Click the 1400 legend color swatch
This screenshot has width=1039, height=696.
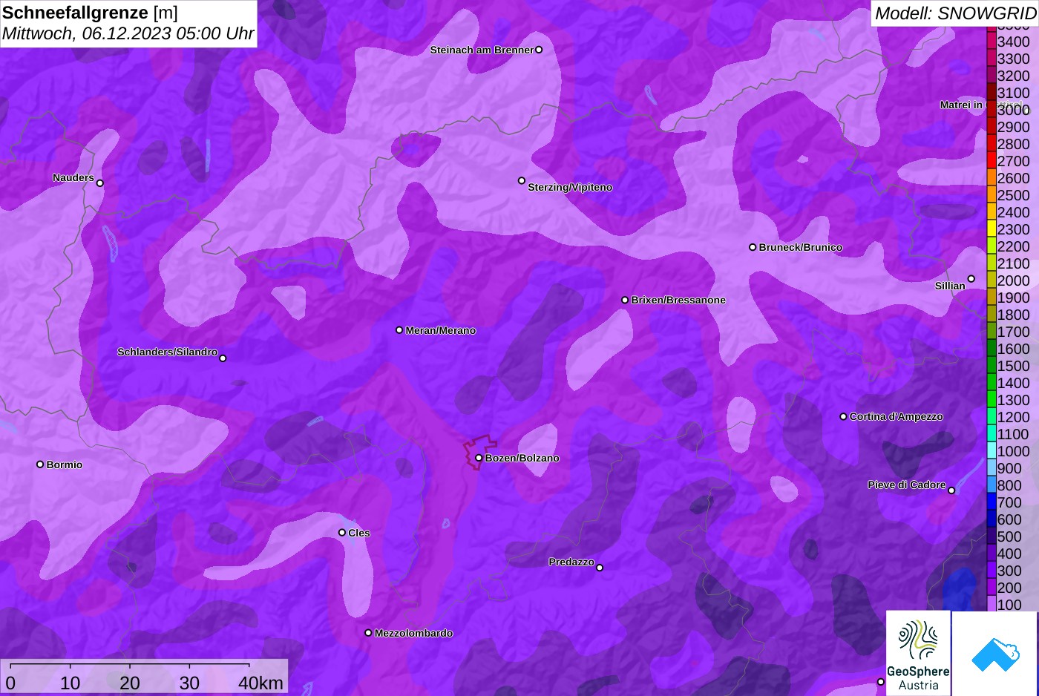991,382
